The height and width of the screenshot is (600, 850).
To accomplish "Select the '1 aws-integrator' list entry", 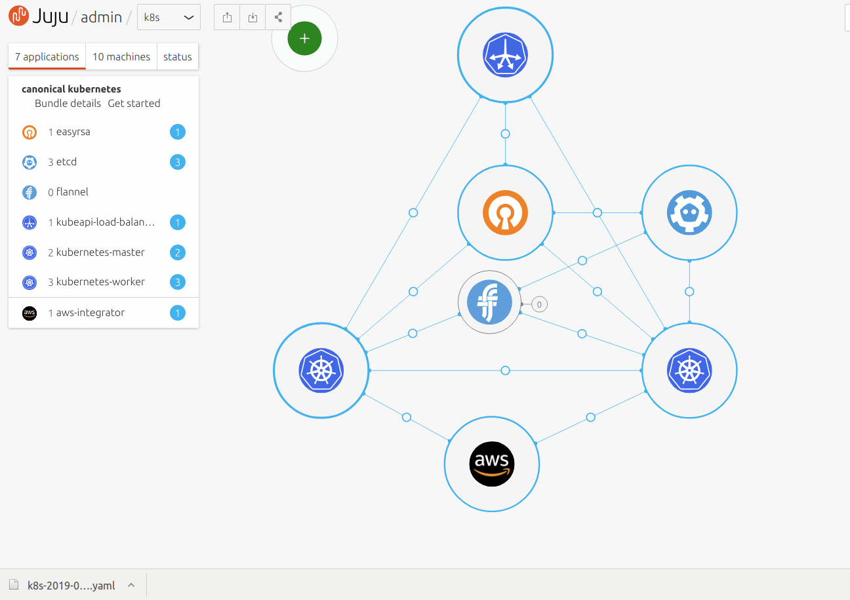I will [104, 313].
